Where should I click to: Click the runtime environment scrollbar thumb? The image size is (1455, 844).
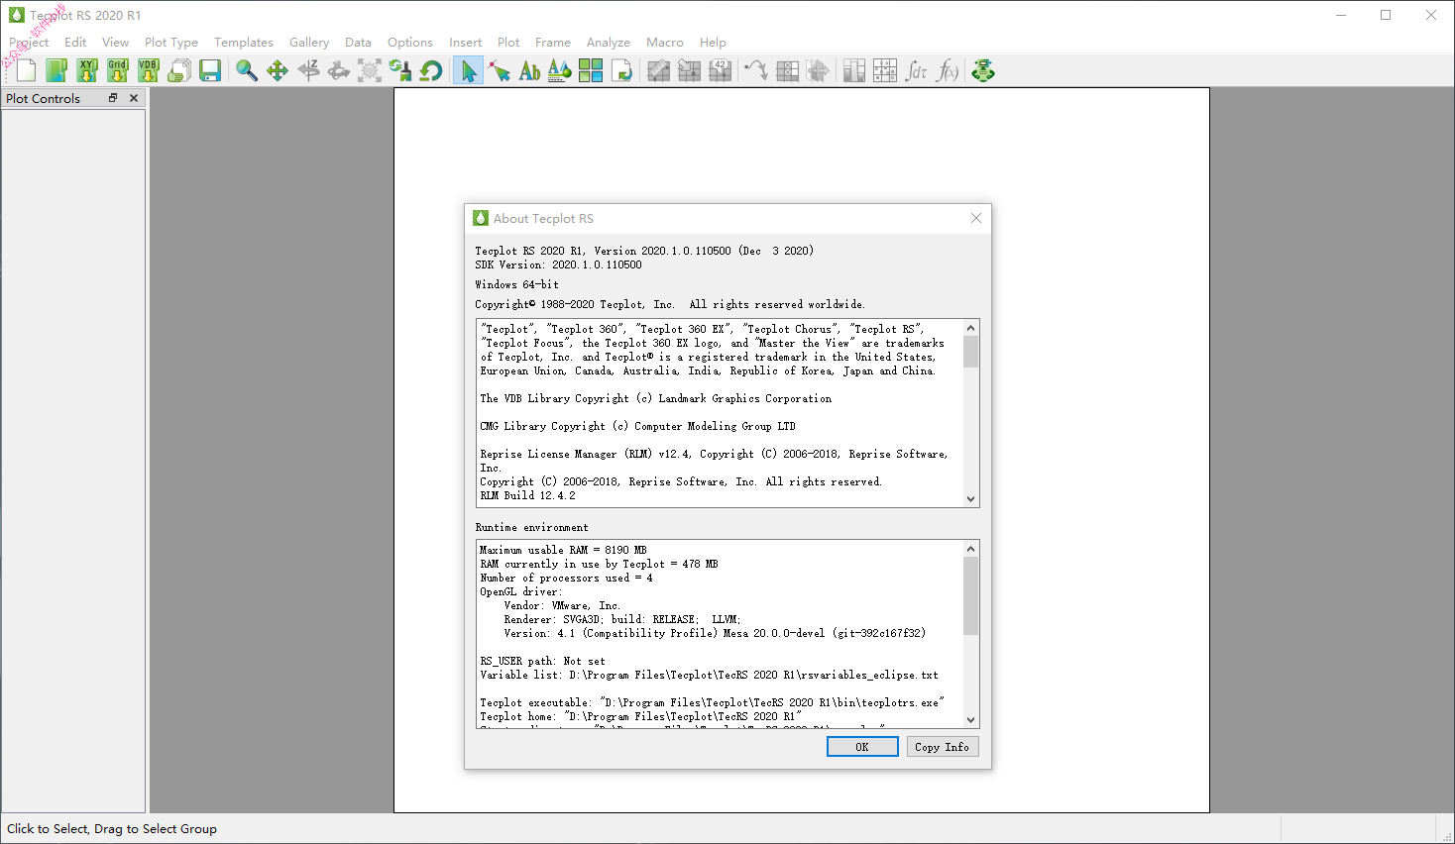pos(971,595)
